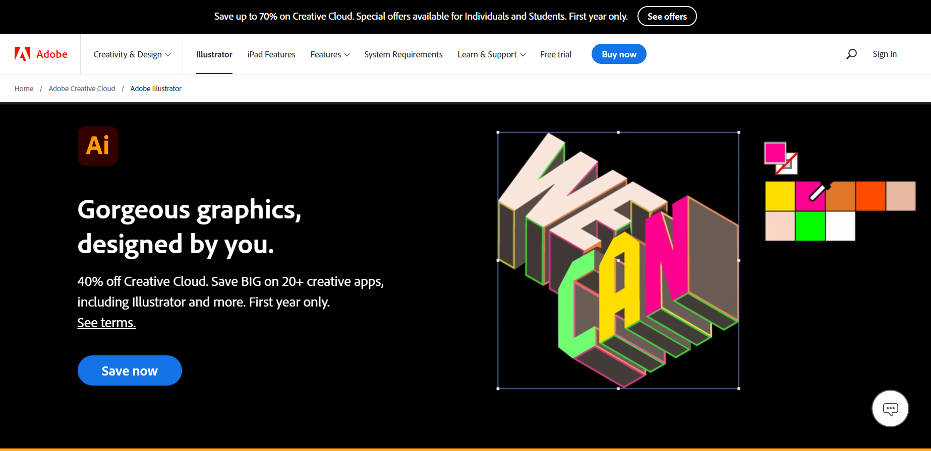Expand the Features dropdown menu
The width and height of the screenshot is (931, 451).
click(x=330, y=54)
